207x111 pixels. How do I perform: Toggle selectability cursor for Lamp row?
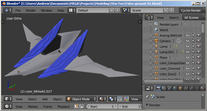pos(193,46)
